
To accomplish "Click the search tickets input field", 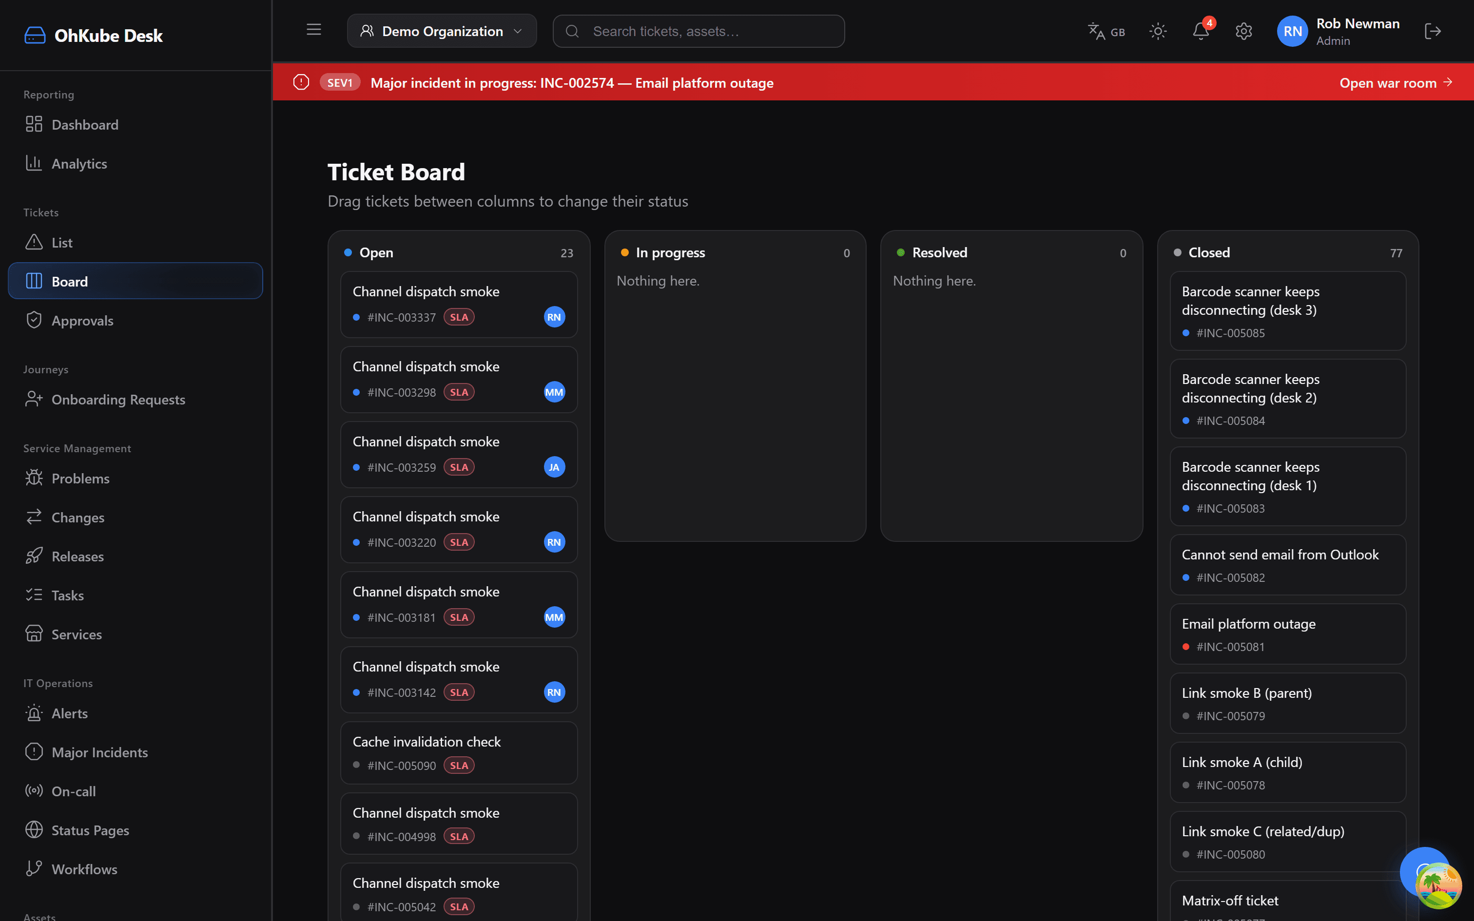I will point(698,31).
